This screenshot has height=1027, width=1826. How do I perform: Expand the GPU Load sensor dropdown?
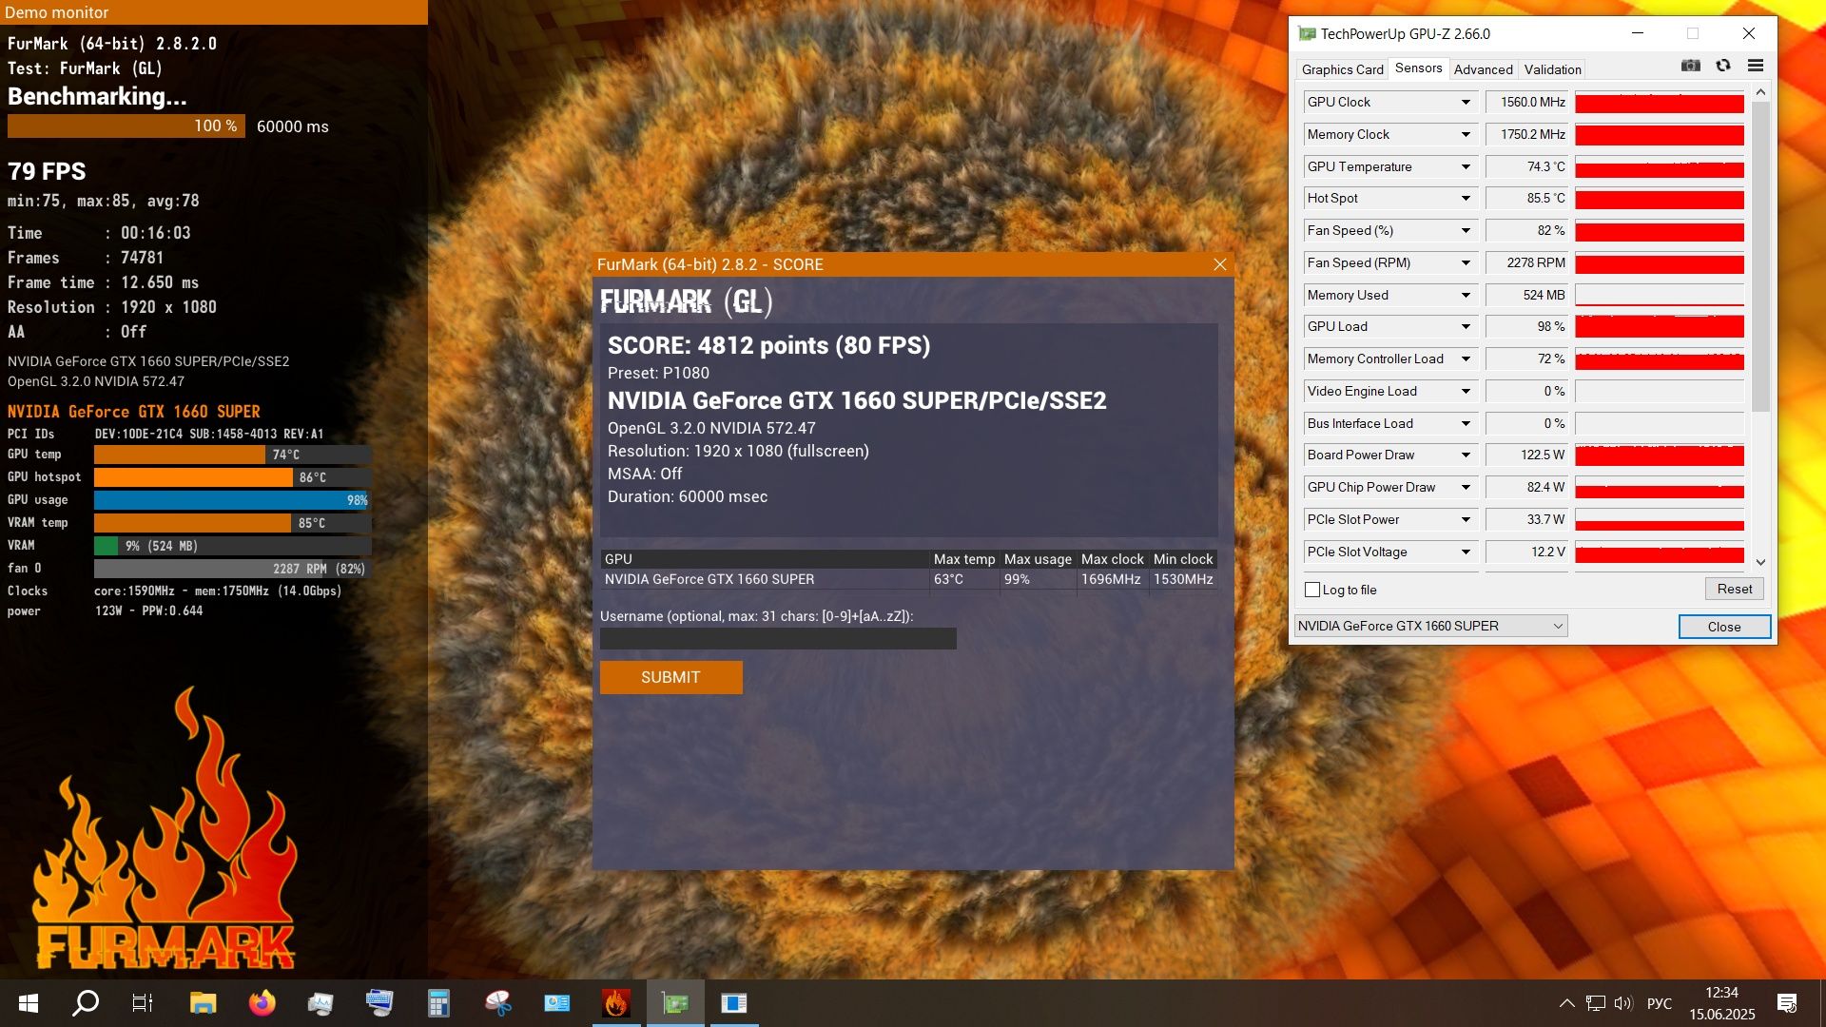coord(1466,326)
